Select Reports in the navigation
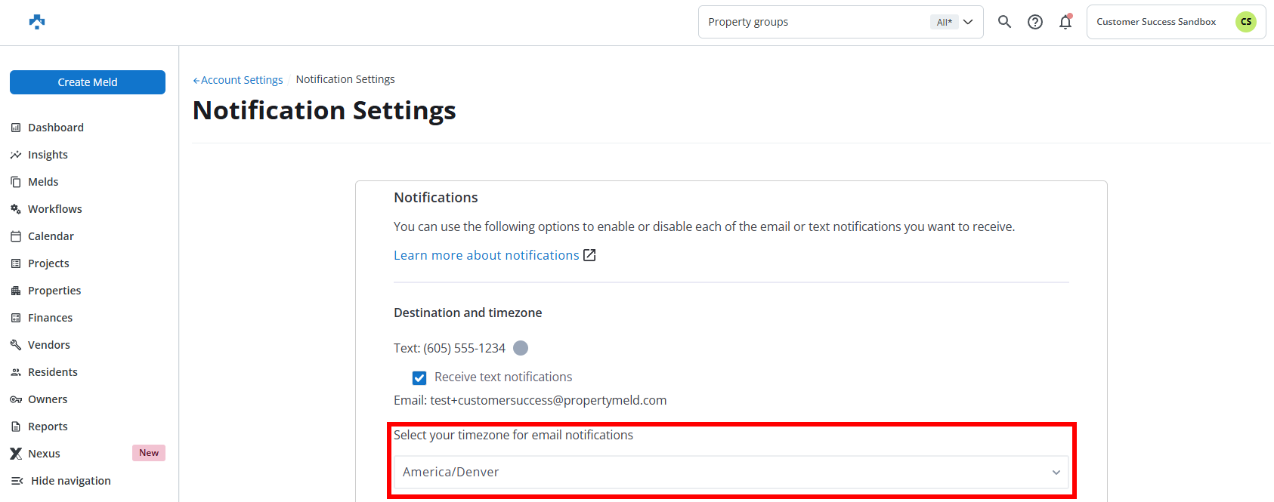Viewport: 1274px width, 502px height. (x=48, y=427)
